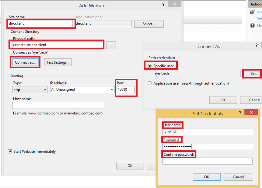The image size is (262, 188).
Task: Click inside the Host name input field
Action: coord(58,105)
